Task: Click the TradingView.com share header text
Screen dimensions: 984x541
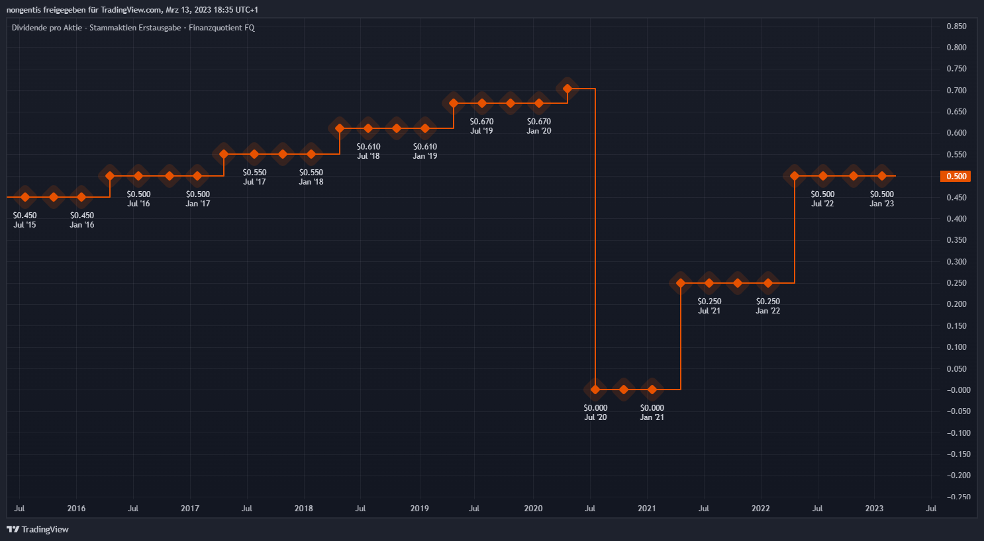Action: coord(132,10)
